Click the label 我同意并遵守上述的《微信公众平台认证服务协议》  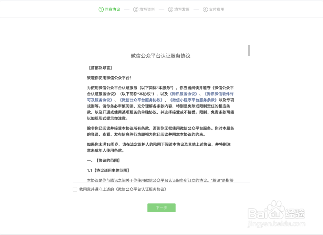click(x=123, y=189)
